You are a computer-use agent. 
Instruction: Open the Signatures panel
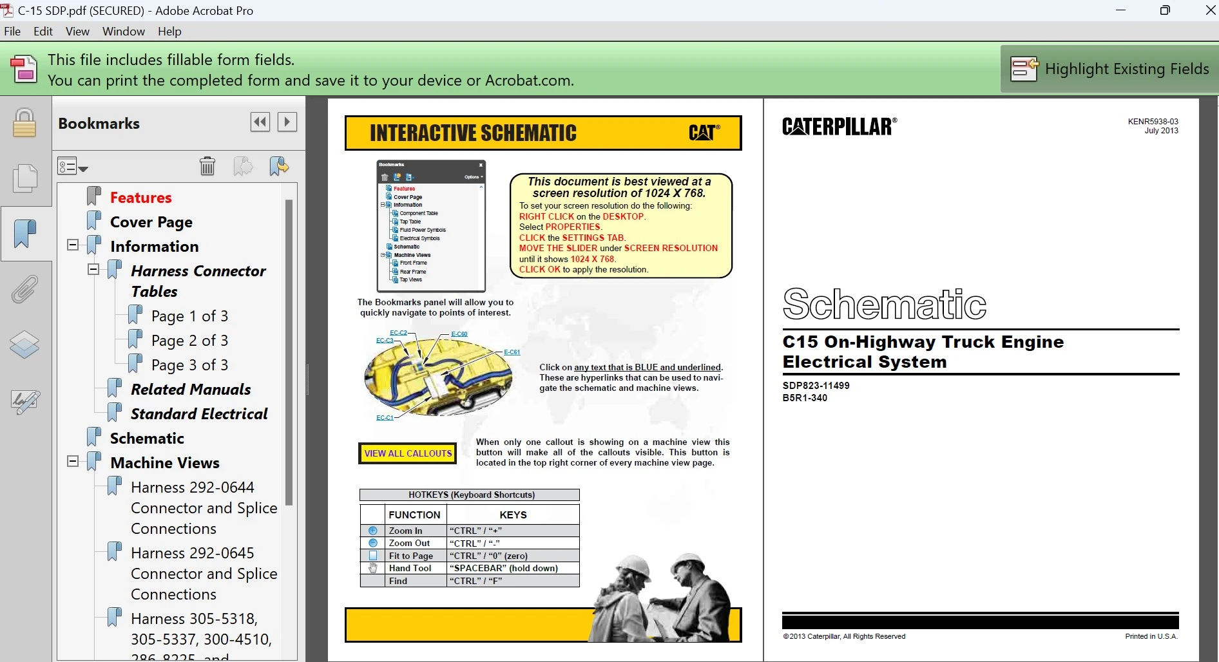[25, 401]
